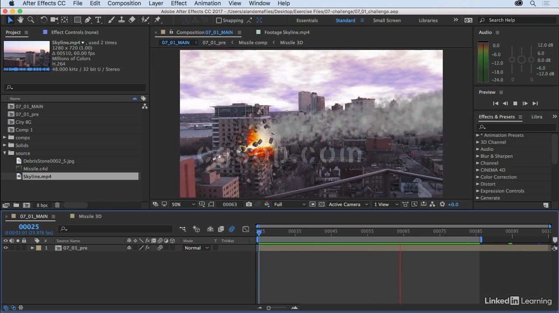The image size is (559, 313).
Task: Enable the Snapping checkbox
Action: tap(219, 20)
